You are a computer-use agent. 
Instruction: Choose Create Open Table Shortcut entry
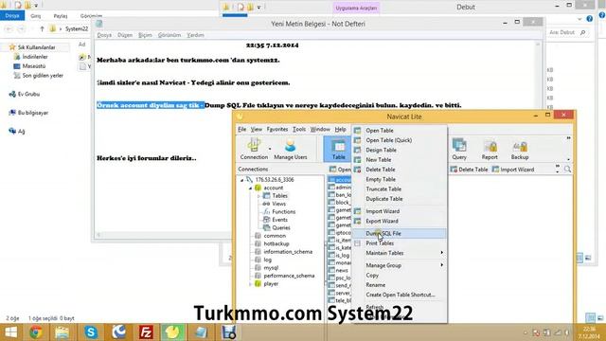coord(400,295)
